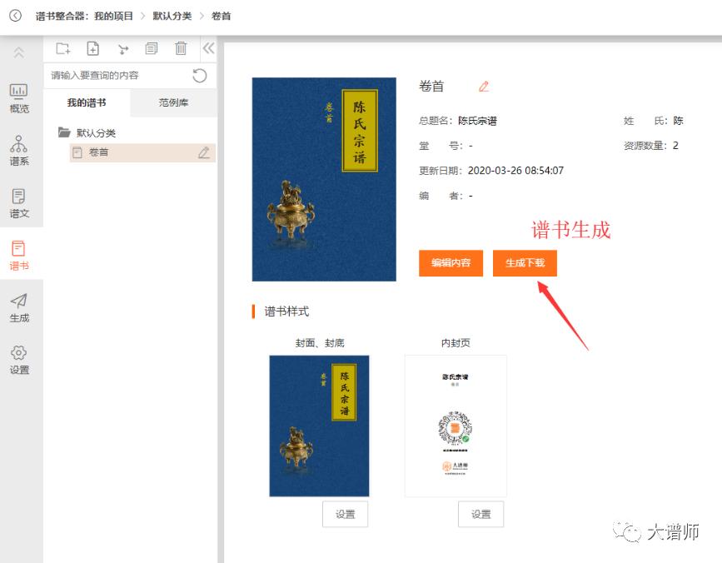Collapse the sidebar with the double chevron
This screenshot has width=722, height=563.
point(208,48)
